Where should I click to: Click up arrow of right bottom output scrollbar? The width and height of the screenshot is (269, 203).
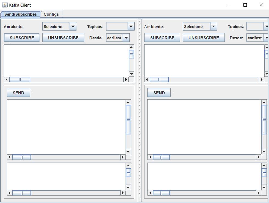click(264, 166)
